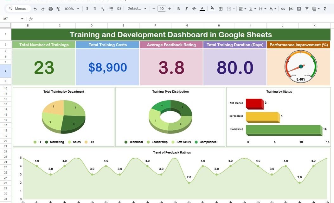Select row 22 header
The height and width of the screenshot is (203, 334).
click(x=5, y=151)
